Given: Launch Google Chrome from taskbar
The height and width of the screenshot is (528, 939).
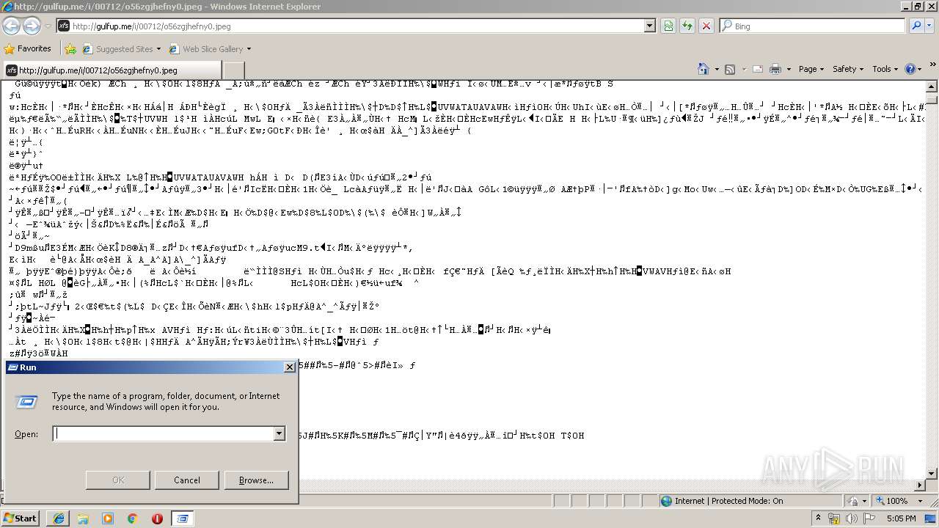Looking at the screenshot, I should click(x=132, y=518).
